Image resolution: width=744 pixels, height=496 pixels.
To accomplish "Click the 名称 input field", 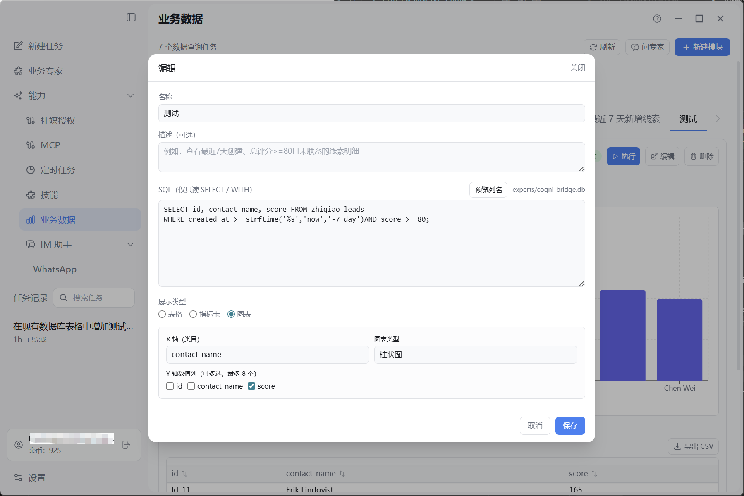I will (371, 113).
